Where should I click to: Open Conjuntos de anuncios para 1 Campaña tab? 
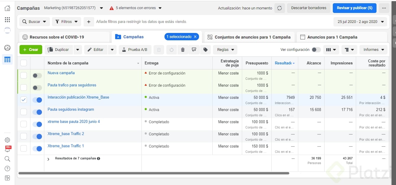click(249, 37)
